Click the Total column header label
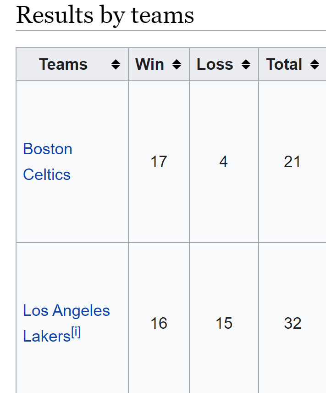This screenshot has height=393, width=326. 284,65
